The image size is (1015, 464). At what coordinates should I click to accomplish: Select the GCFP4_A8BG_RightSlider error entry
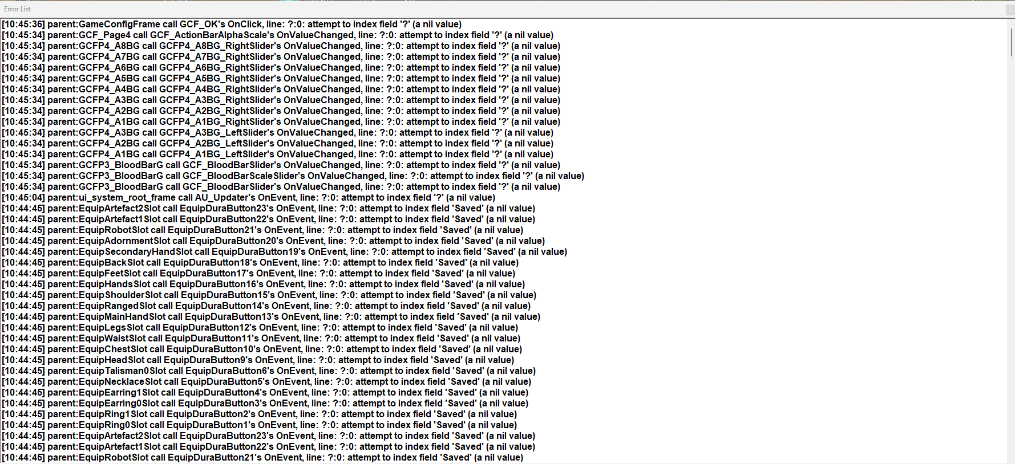[281, 46]
